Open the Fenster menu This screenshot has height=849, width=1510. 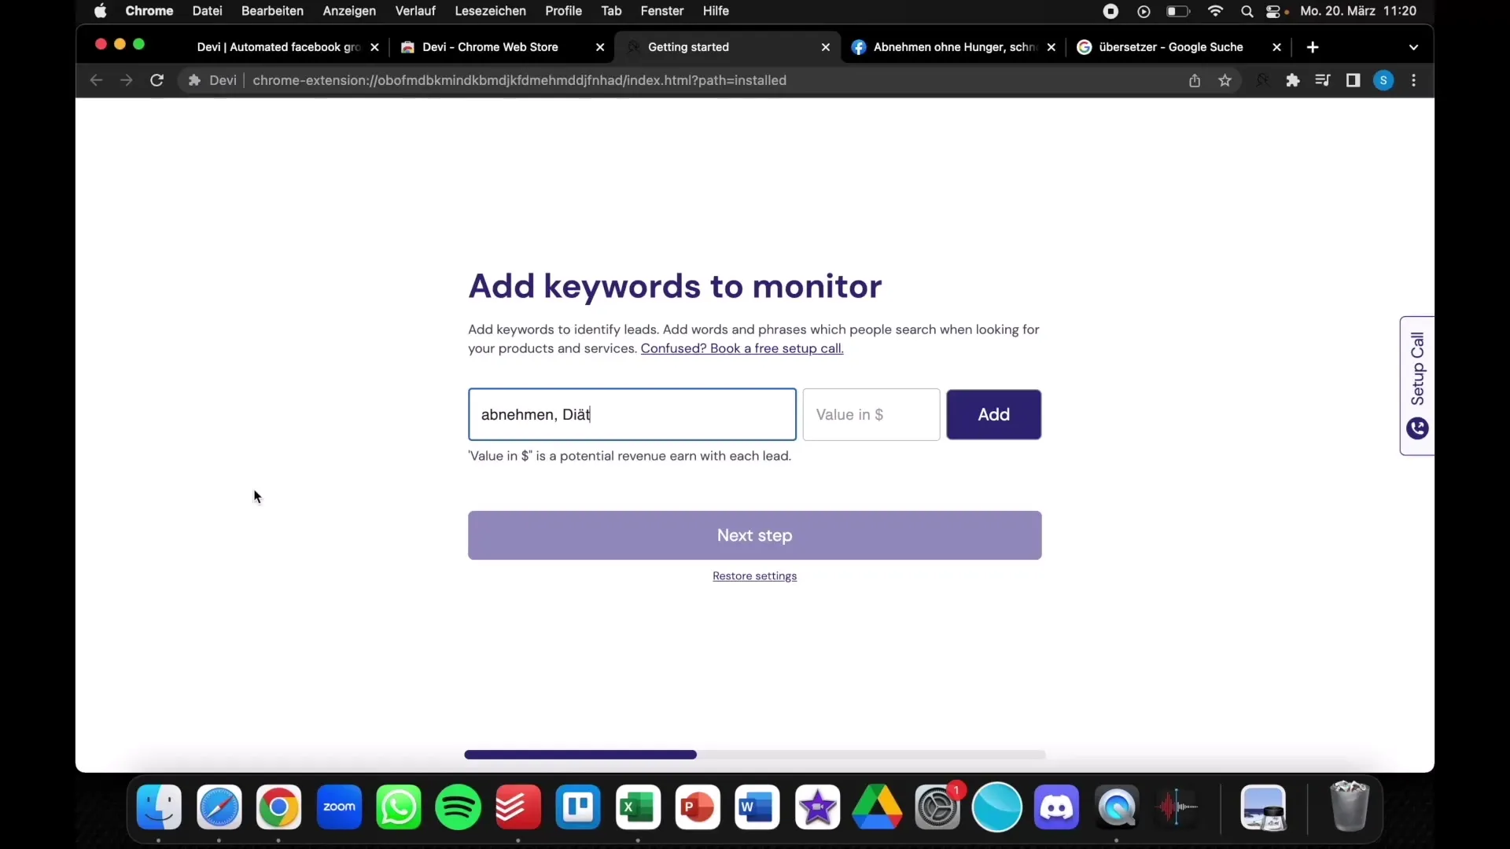[661, 11]
